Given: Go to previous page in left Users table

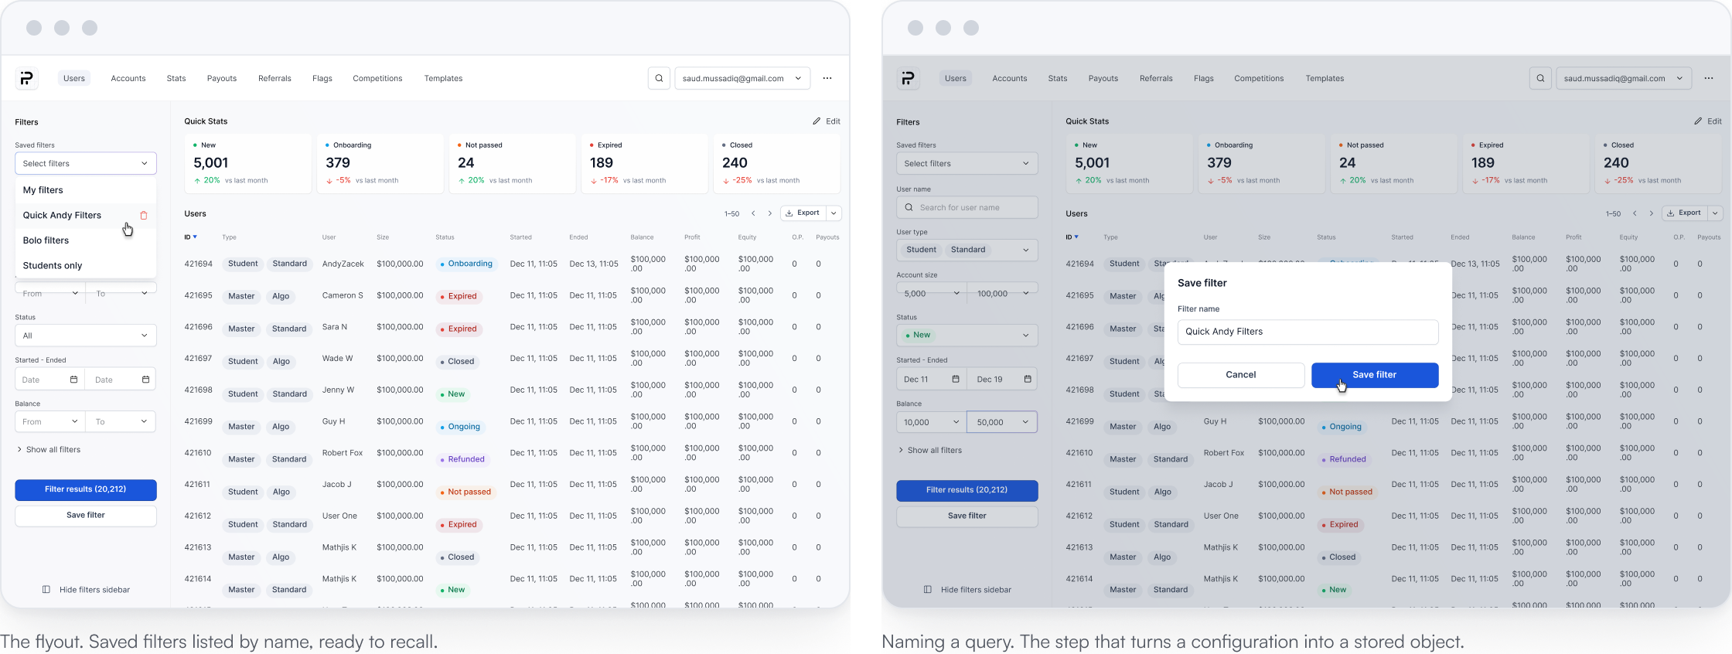Looking at the screenshot, I should 753,213.
